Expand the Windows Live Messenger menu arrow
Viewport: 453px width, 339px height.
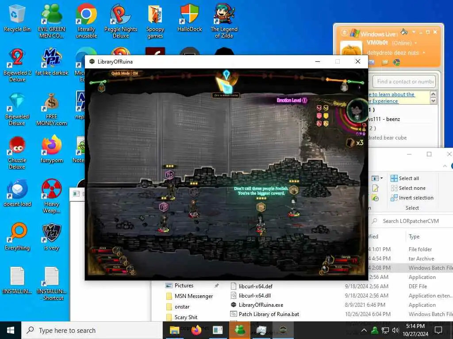414,31
